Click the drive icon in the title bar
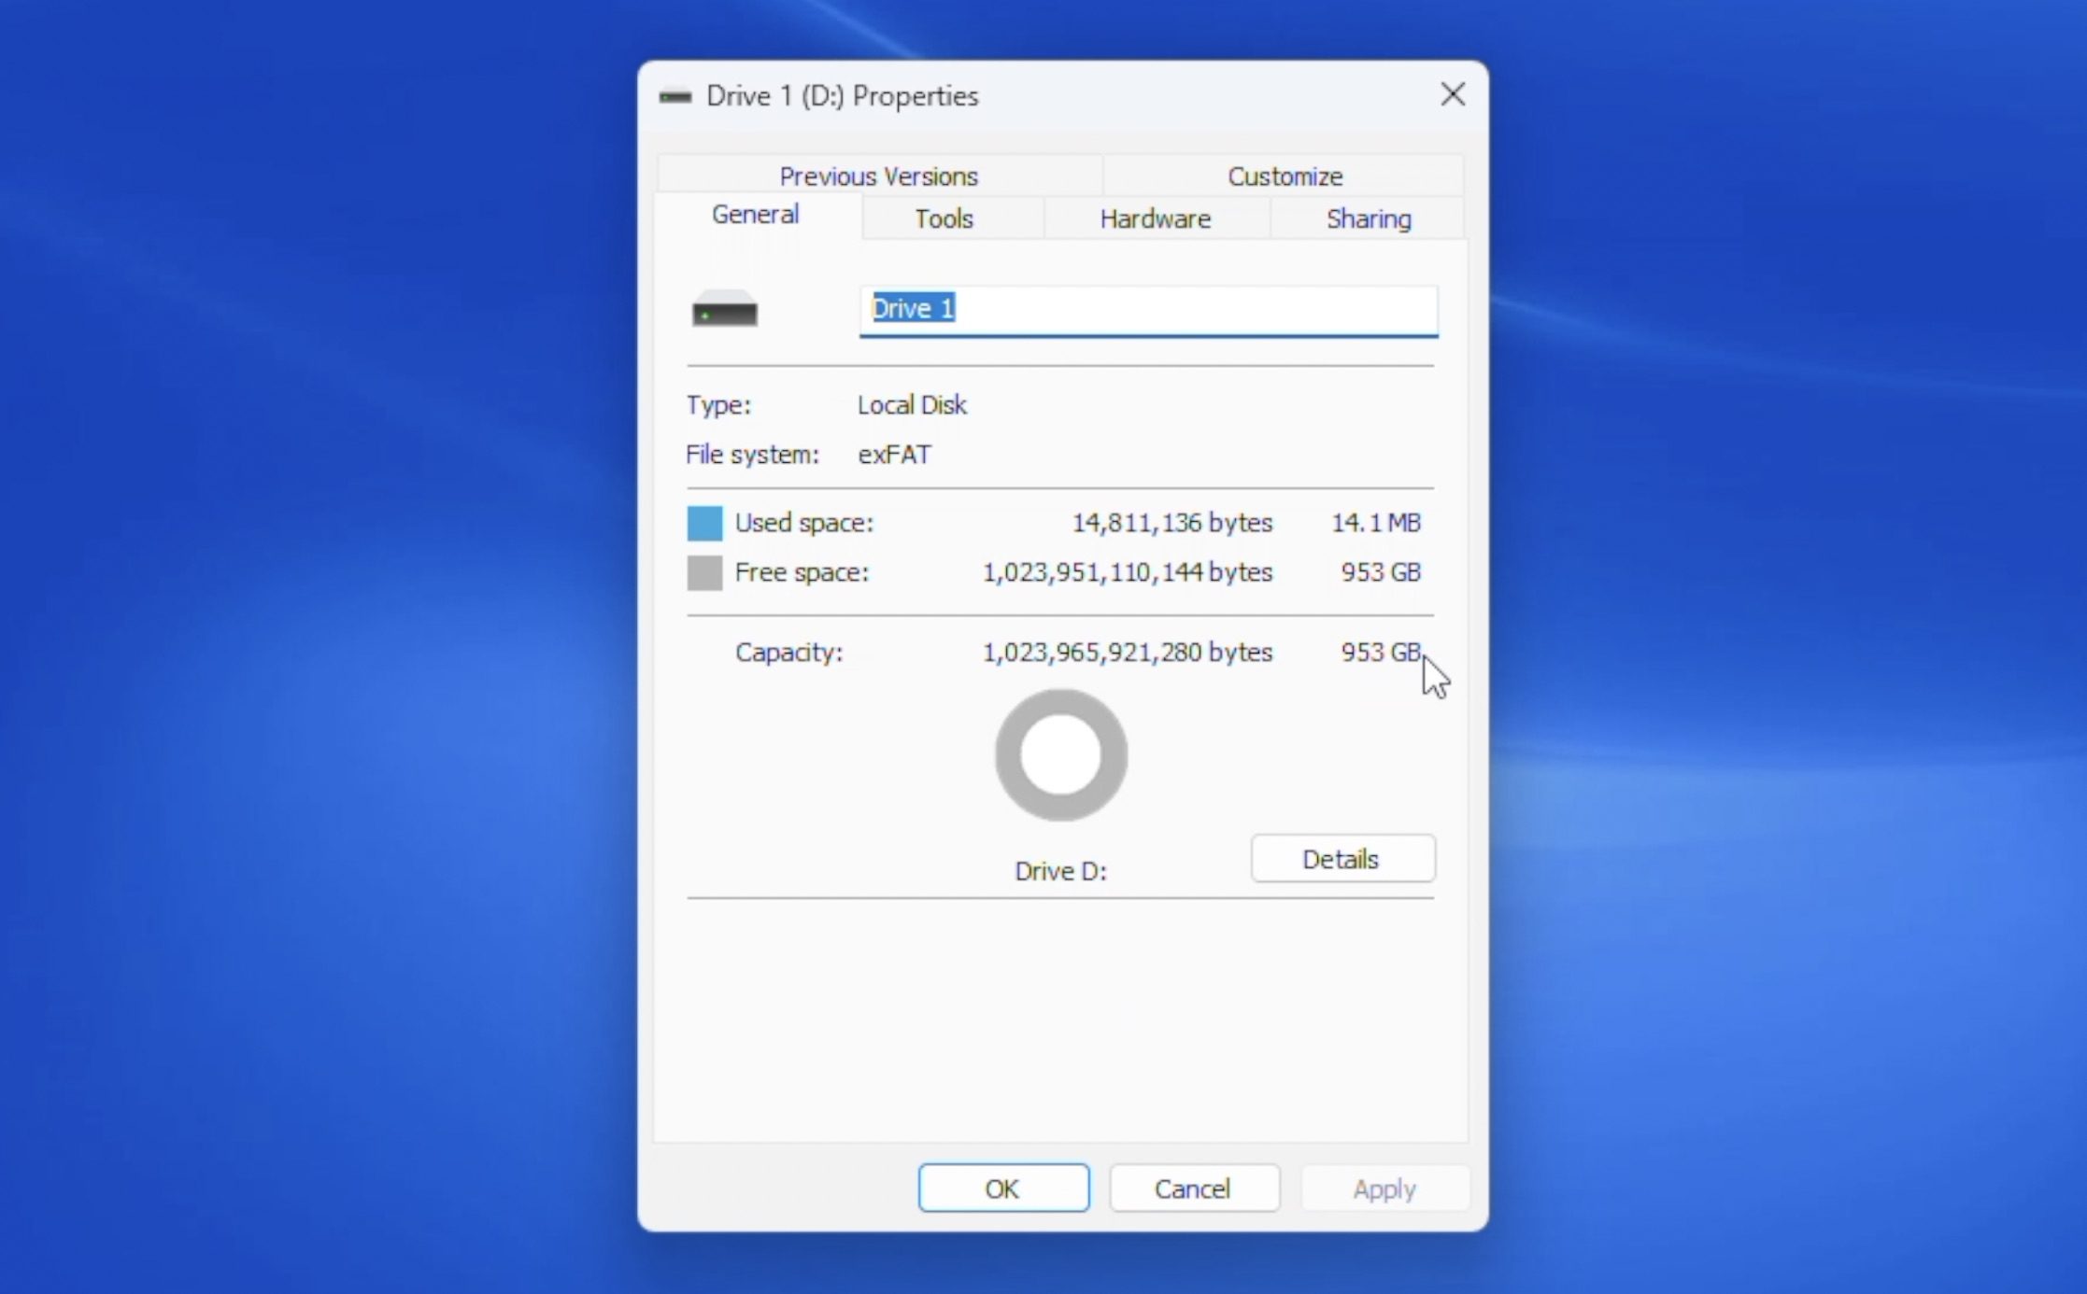This screenshot has width=2087, height=1294. pyautogui.click(x=674, y=96)
